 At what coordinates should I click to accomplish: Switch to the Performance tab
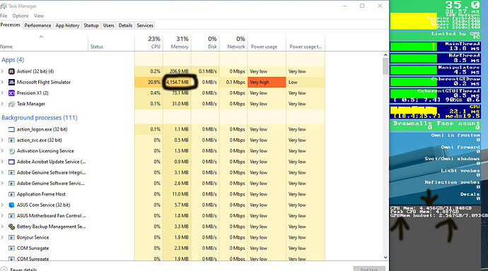click(37, 25)
